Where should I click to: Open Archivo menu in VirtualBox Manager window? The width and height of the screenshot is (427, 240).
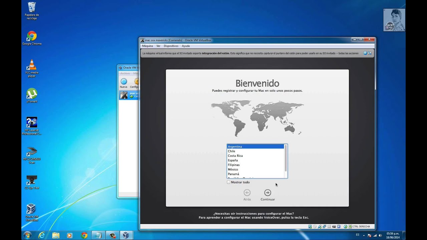pos(125,73)
